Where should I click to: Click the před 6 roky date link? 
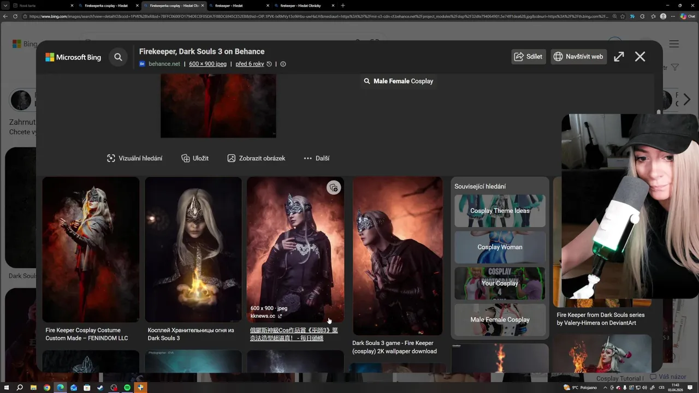click(x=250, y=64)
